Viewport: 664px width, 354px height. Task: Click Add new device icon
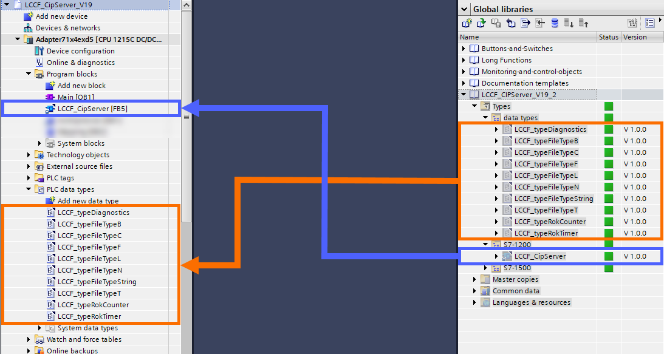tap(28, 16)
